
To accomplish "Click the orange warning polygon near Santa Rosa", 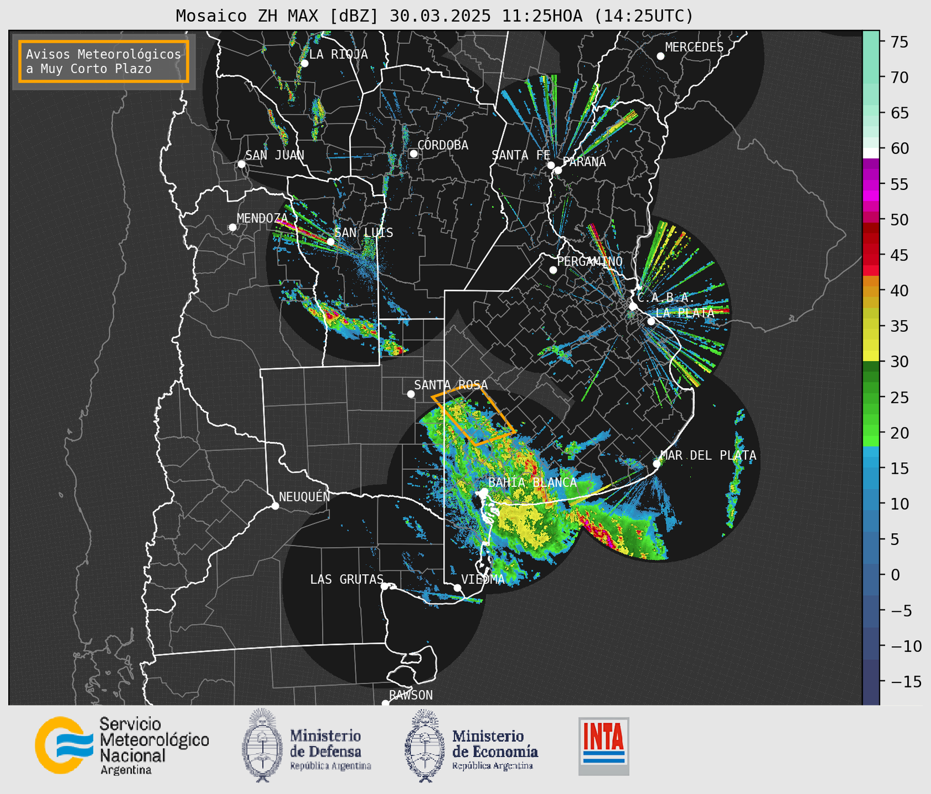I will coord(474,415).
